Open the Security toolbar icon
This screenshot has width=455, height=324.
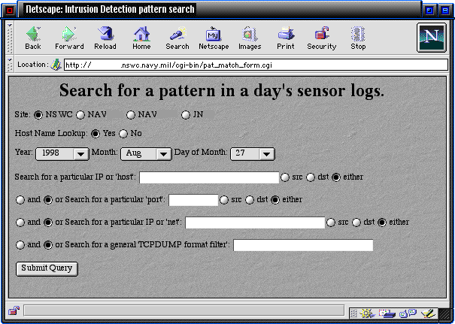(x=321, y=36)
